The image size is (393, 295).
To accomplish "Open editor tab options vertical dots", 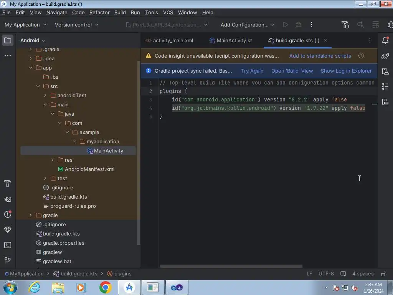I will click(370, 40).
